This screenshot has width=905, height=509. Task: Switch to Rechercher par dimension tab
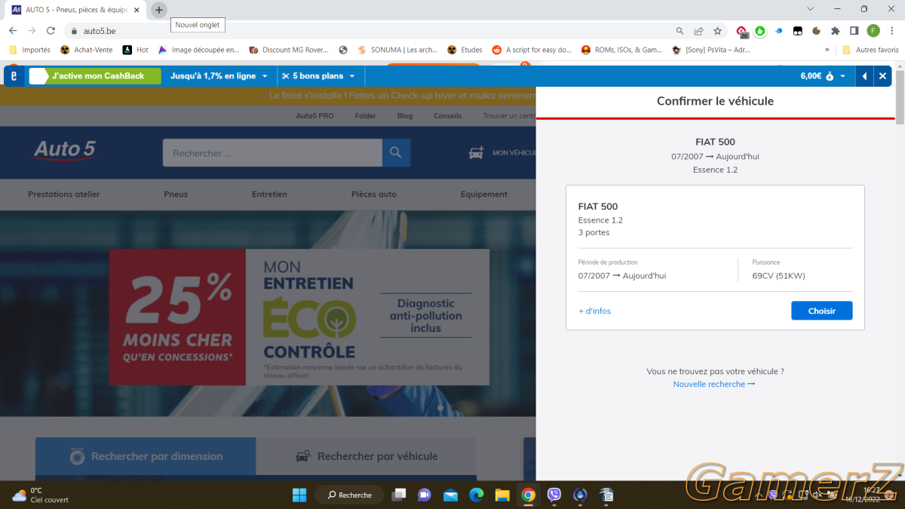coord(146,456)
